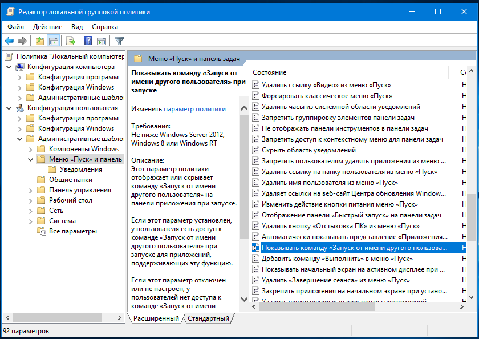Go up one level with folder icon

pos(39,41)
